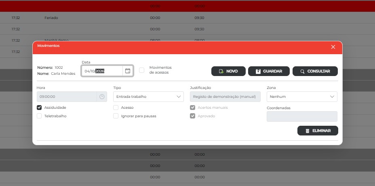Close the Movimentos dialog
This screenshot has width=375, height=186.
click(333, 47)
